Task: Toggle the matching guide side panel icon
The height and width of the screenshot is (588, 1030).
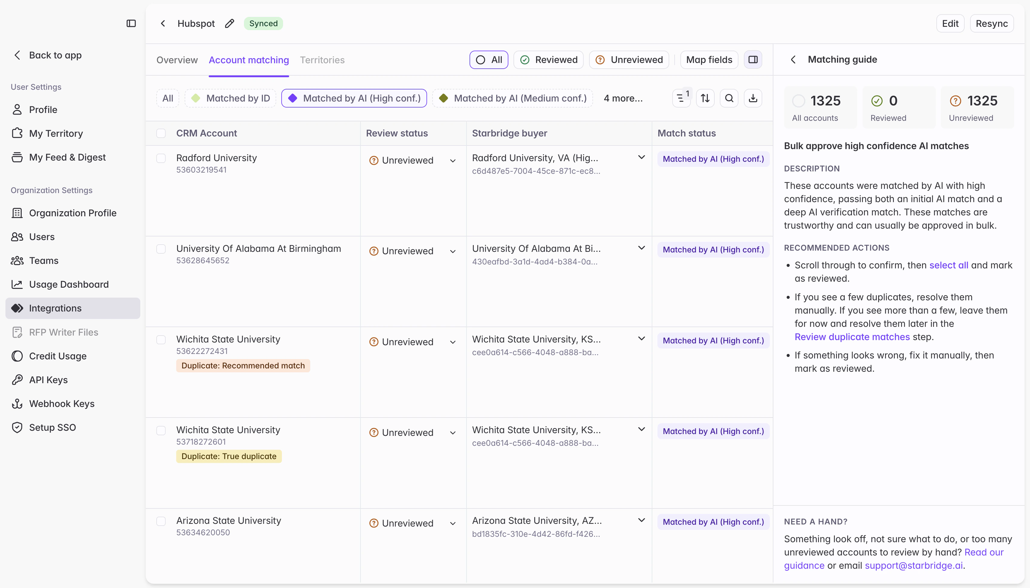Action: pyautogui.click(x=753, y=60)
